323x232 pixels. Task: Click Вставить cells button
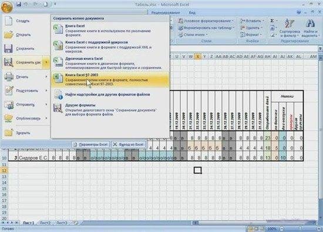(x=252, y=21)
